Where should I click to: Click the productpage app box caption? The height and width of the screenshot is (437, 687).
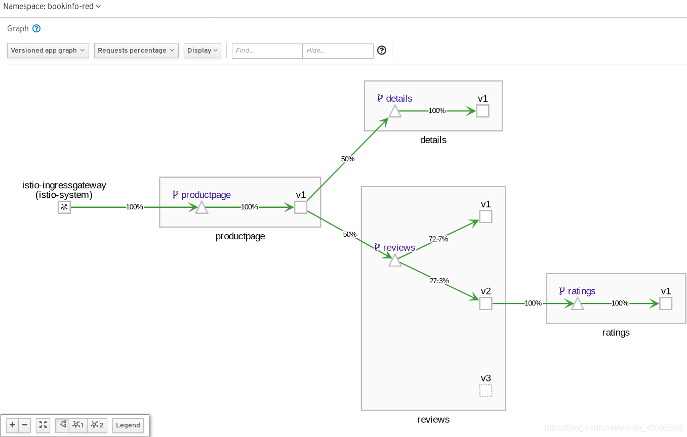coord(240,236)
